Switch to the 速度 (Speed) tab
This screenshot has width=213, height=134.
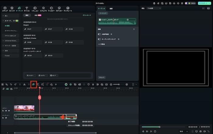tap(111, 9)
